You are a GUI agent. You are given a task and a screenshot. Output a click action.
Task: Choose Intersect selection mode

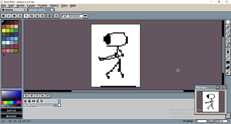(x=42, y=16)
